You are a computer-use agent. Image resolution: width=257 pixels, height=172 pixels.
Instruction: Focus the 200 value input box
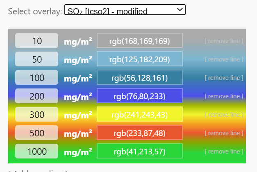(36, 96)
